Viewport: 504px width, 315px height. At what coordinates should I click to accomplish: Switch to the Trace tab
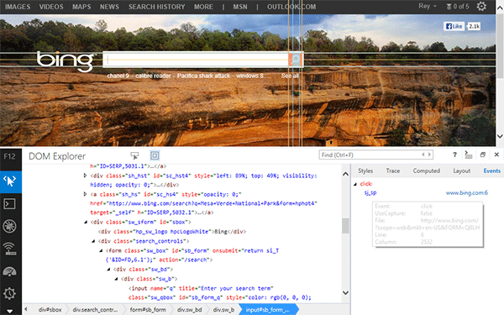(x=393, y=171)
